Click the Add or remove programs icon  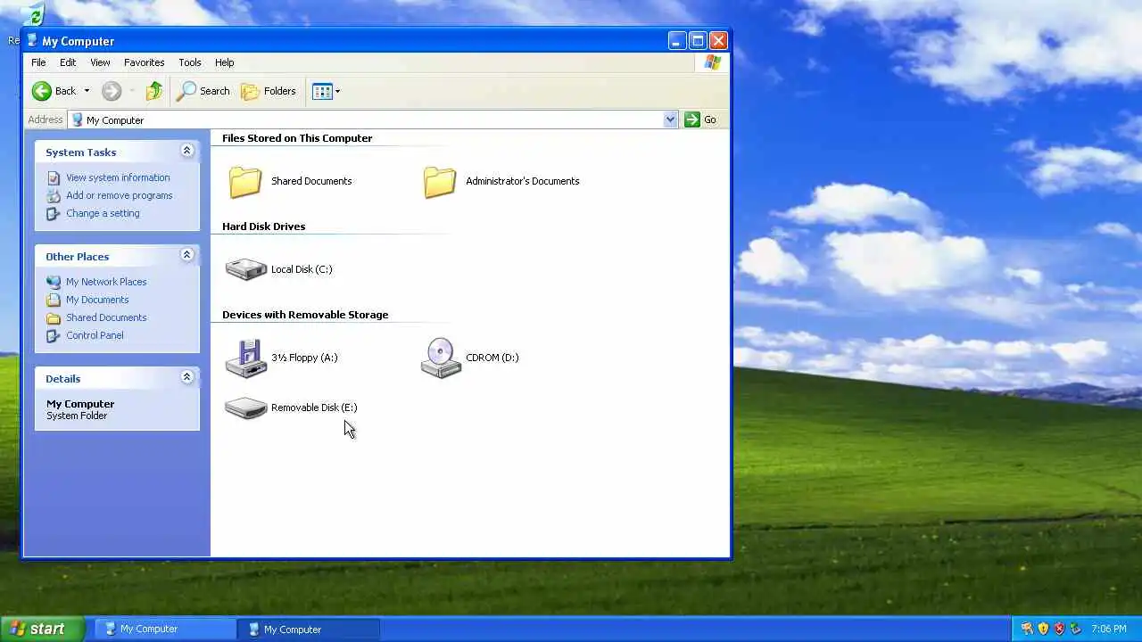coord(54,195)
